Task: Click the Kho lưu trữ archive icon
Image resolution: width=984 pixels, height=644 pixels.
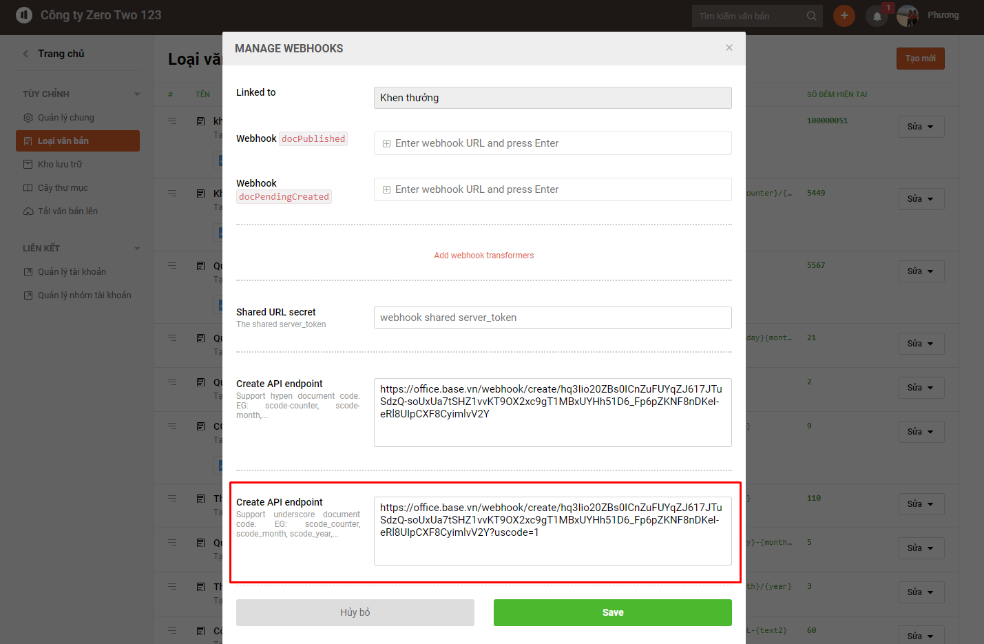Action: pos(28,165)
